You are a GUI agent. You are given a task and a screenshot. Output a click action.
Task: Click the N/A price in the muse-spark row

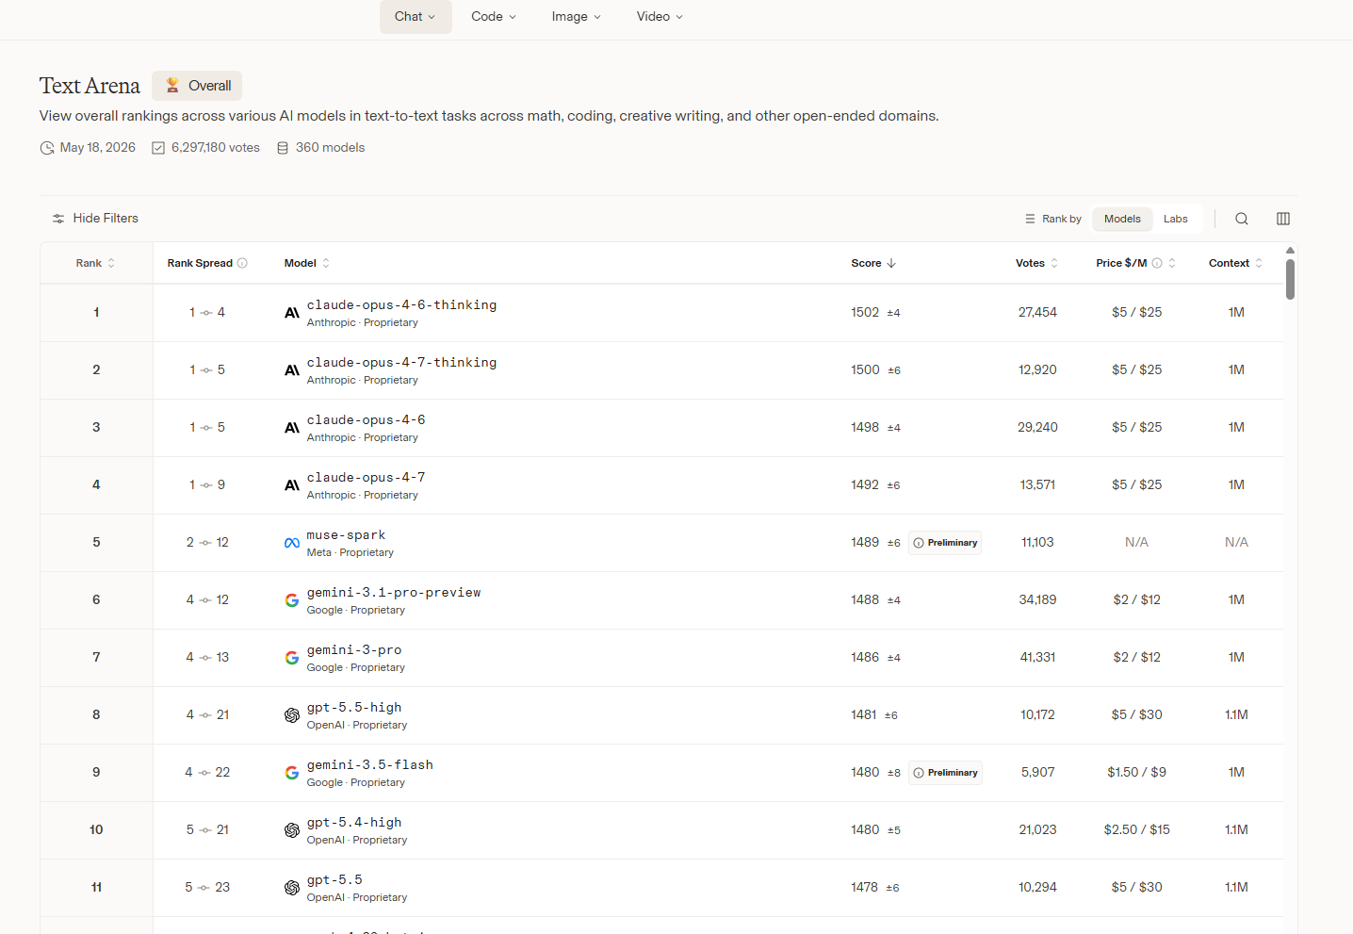(x=1136, y=543)
